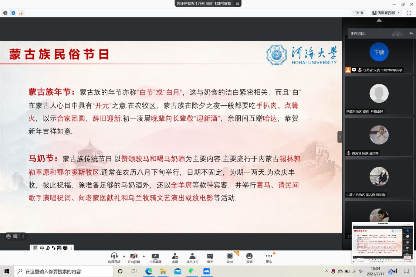Open the 聊天 chat panel

click(210, 256)
